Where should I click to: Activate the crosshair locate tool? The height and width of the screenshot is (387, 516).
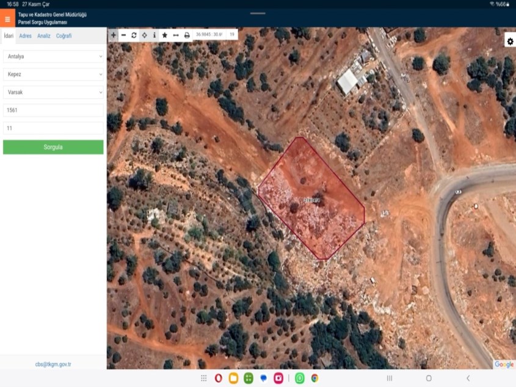(x=144, y=35)
